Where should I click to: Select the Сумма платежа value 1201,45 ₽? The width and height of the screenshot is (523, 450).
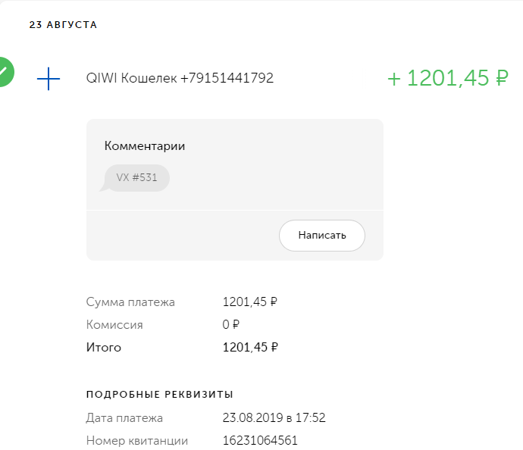tap(249, 302)
